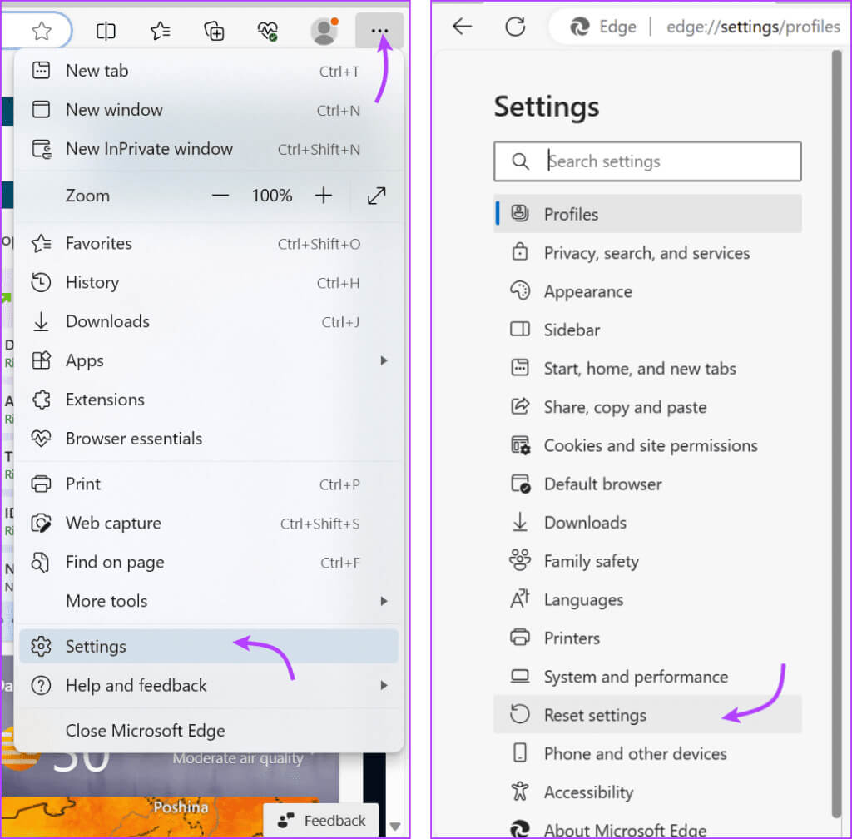Open Downloads in Settings sidebar

click(647, 523)
